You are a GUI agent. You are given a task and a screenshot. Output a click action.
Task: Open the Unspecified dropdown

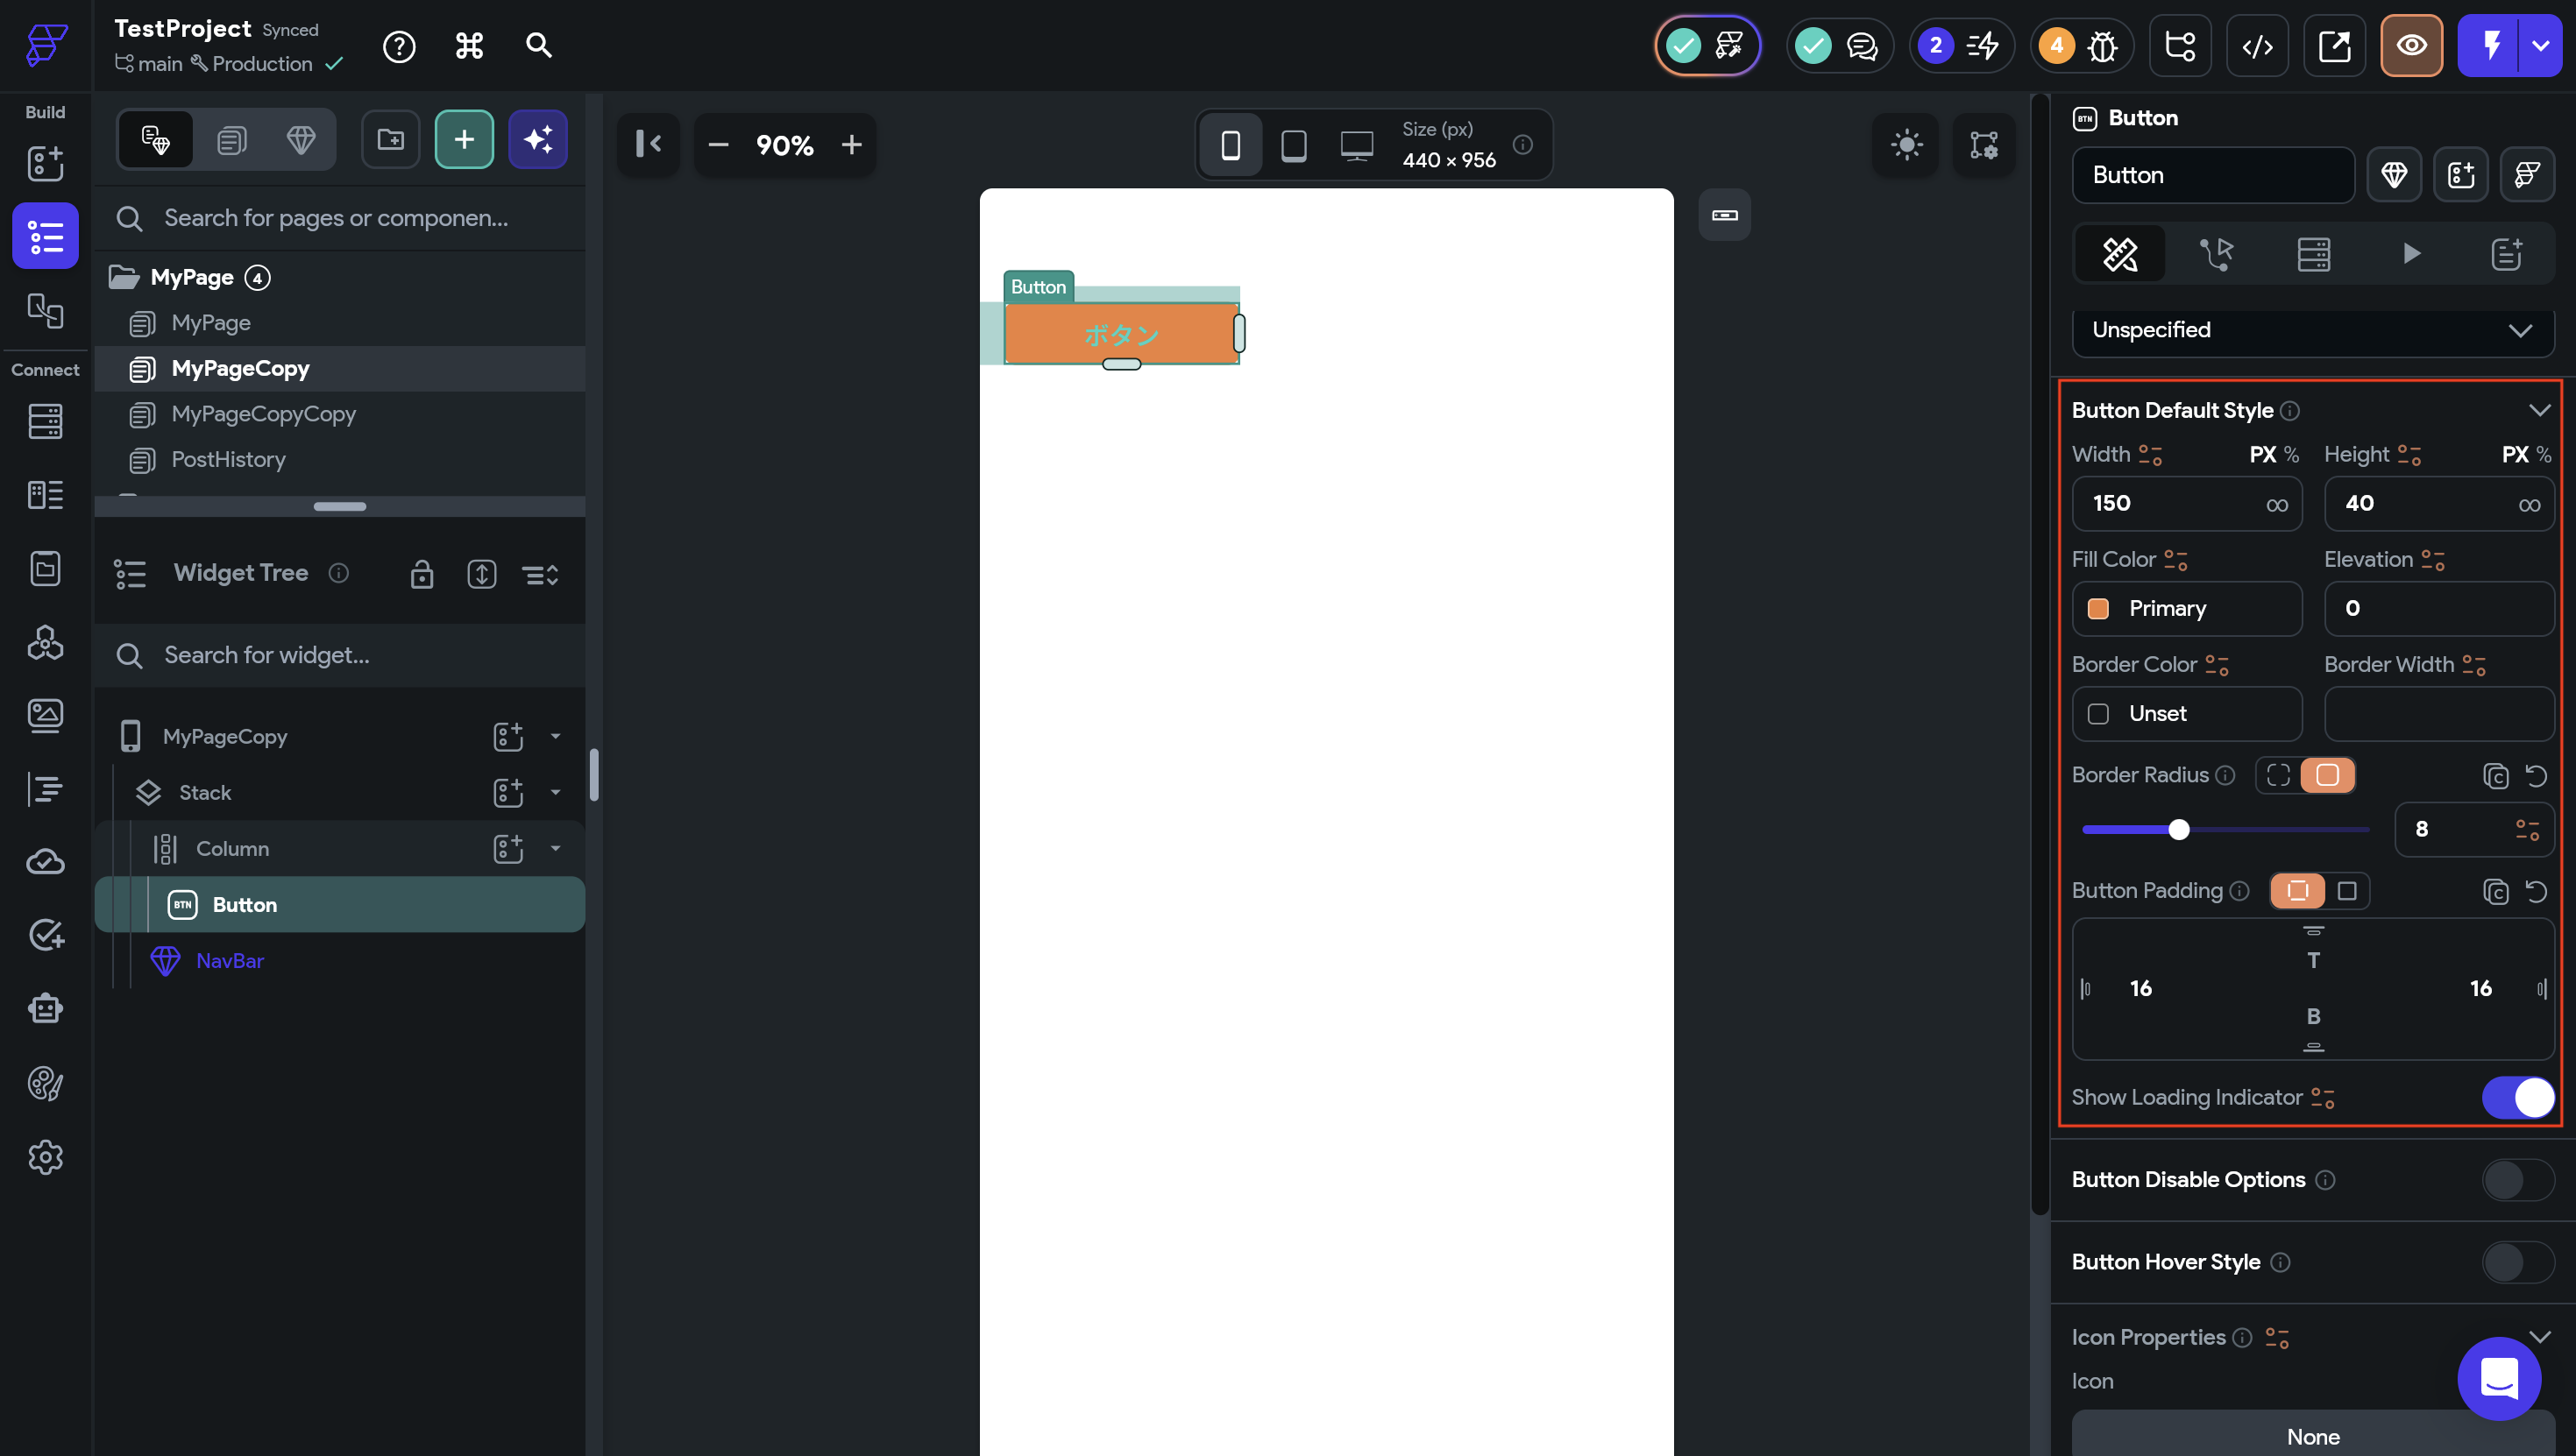click(2312, 331)
